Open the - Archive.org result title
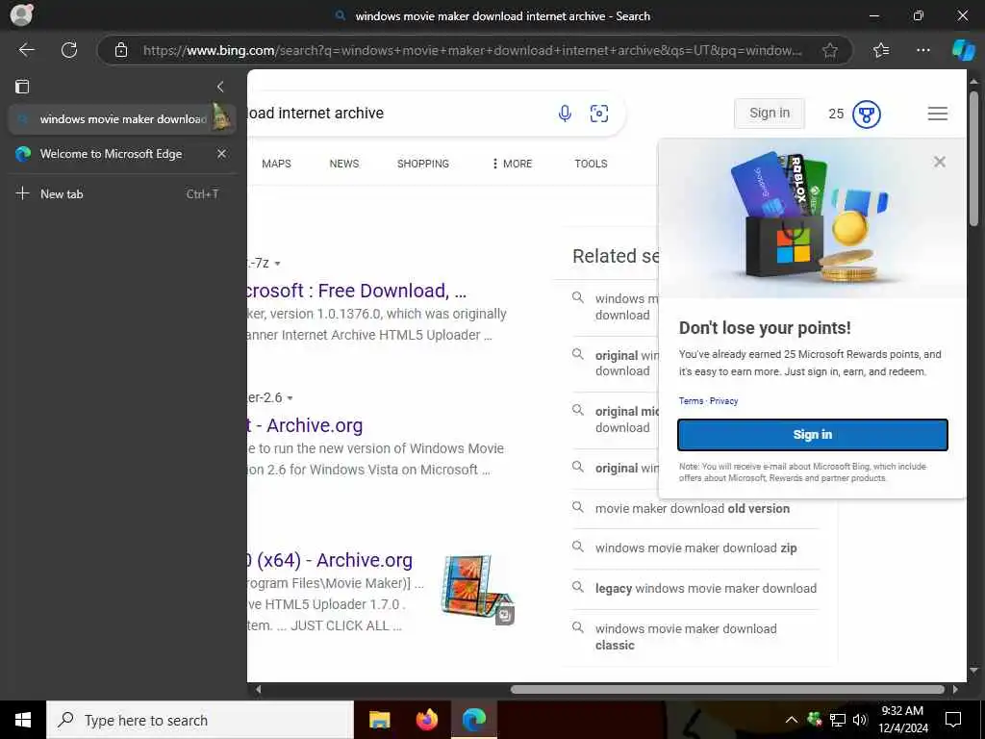 point(305,425)
